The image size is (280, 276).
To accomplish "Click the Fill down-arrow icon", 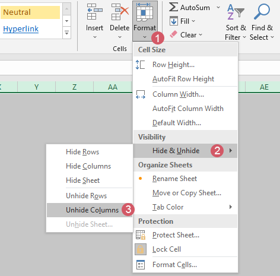I will pyautogui.click(x=174, y=21).
